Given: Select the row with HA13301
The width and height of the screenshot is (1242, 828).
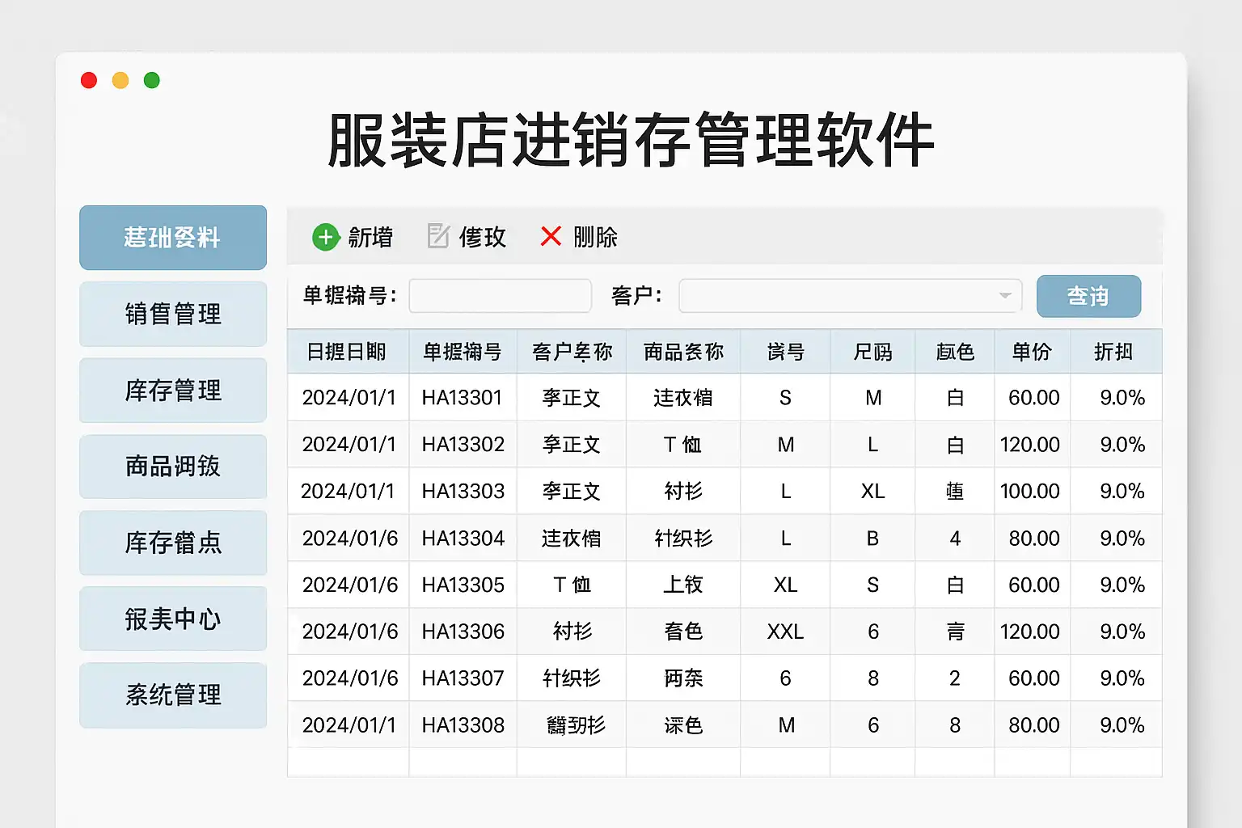Looking at the screenshot, I should click(463, 398).
